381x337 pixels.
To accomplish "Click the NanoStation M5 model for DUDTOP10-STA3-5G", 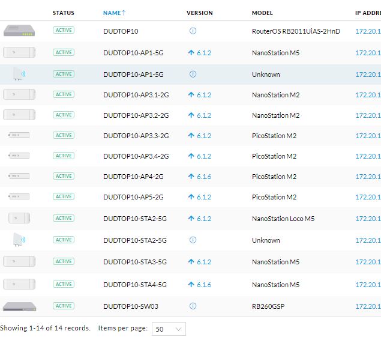I will point(275,262).
